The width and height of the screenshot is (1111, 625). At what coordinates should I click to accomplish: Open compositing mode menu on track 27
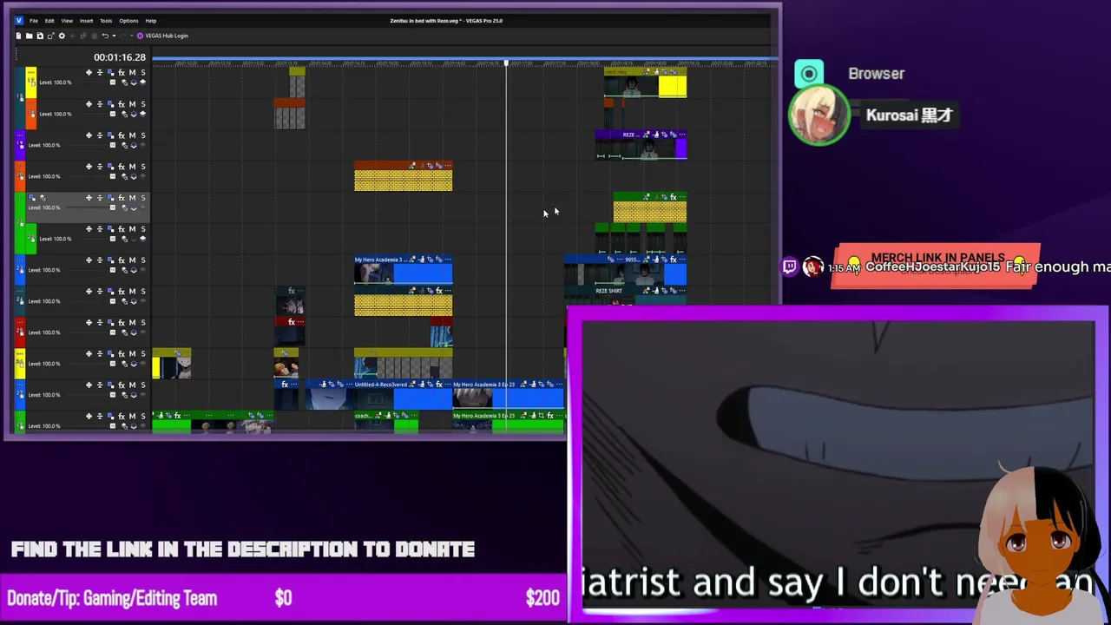click(x=124, y=395)
